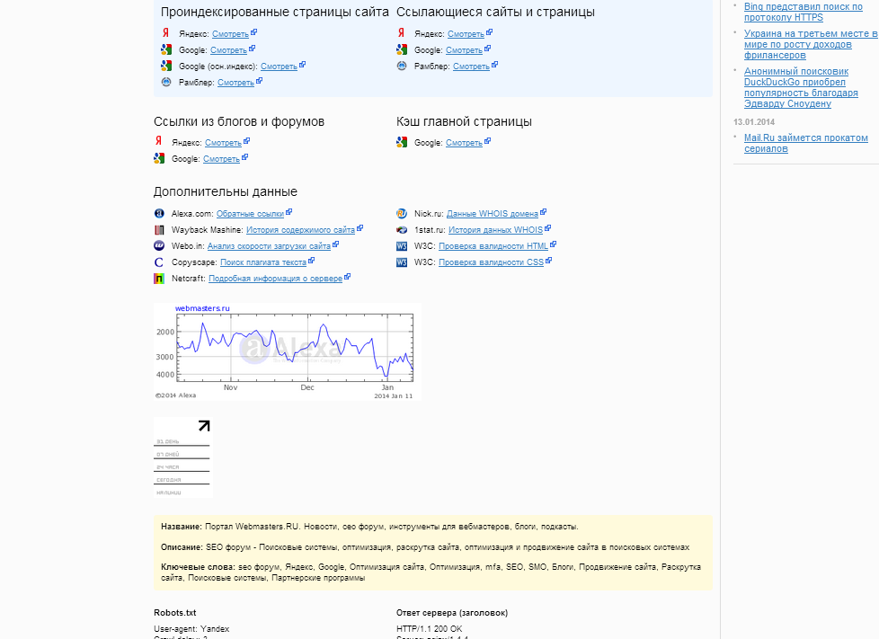
Task: Click the Netcraft logo icon
Action: [159, 279]
